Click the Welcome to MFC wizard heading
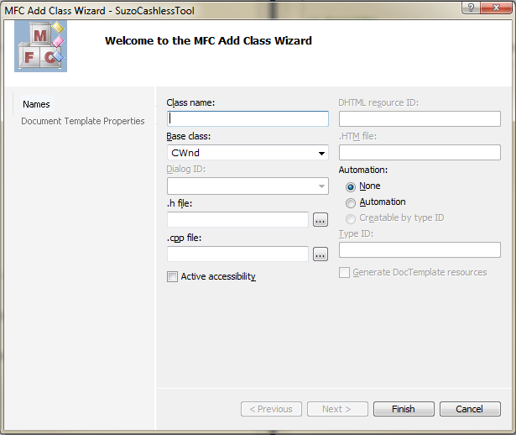This screenshot has width=516, height=435. tap(208, 40)
